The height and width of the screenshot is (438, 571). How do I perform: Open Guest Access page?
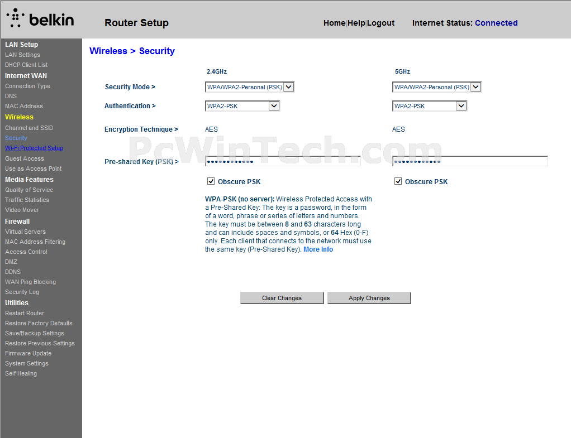25,158
